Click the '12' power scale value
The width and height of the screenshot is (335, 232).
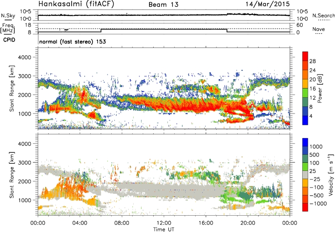[312, 98]
